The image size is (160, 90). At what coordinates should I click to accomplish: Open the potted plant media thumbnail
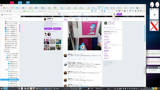pos(58,47)
